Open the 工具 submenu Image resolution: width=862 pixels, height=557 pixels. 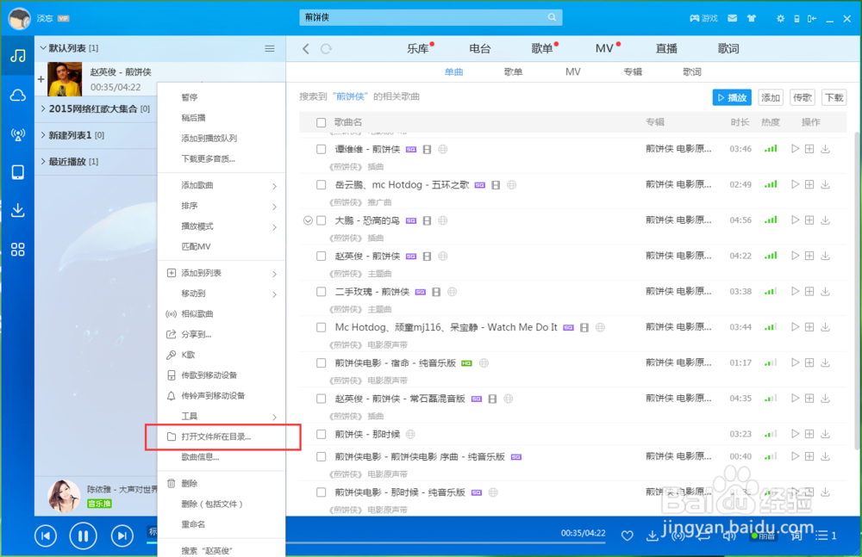tap(222, 417)
